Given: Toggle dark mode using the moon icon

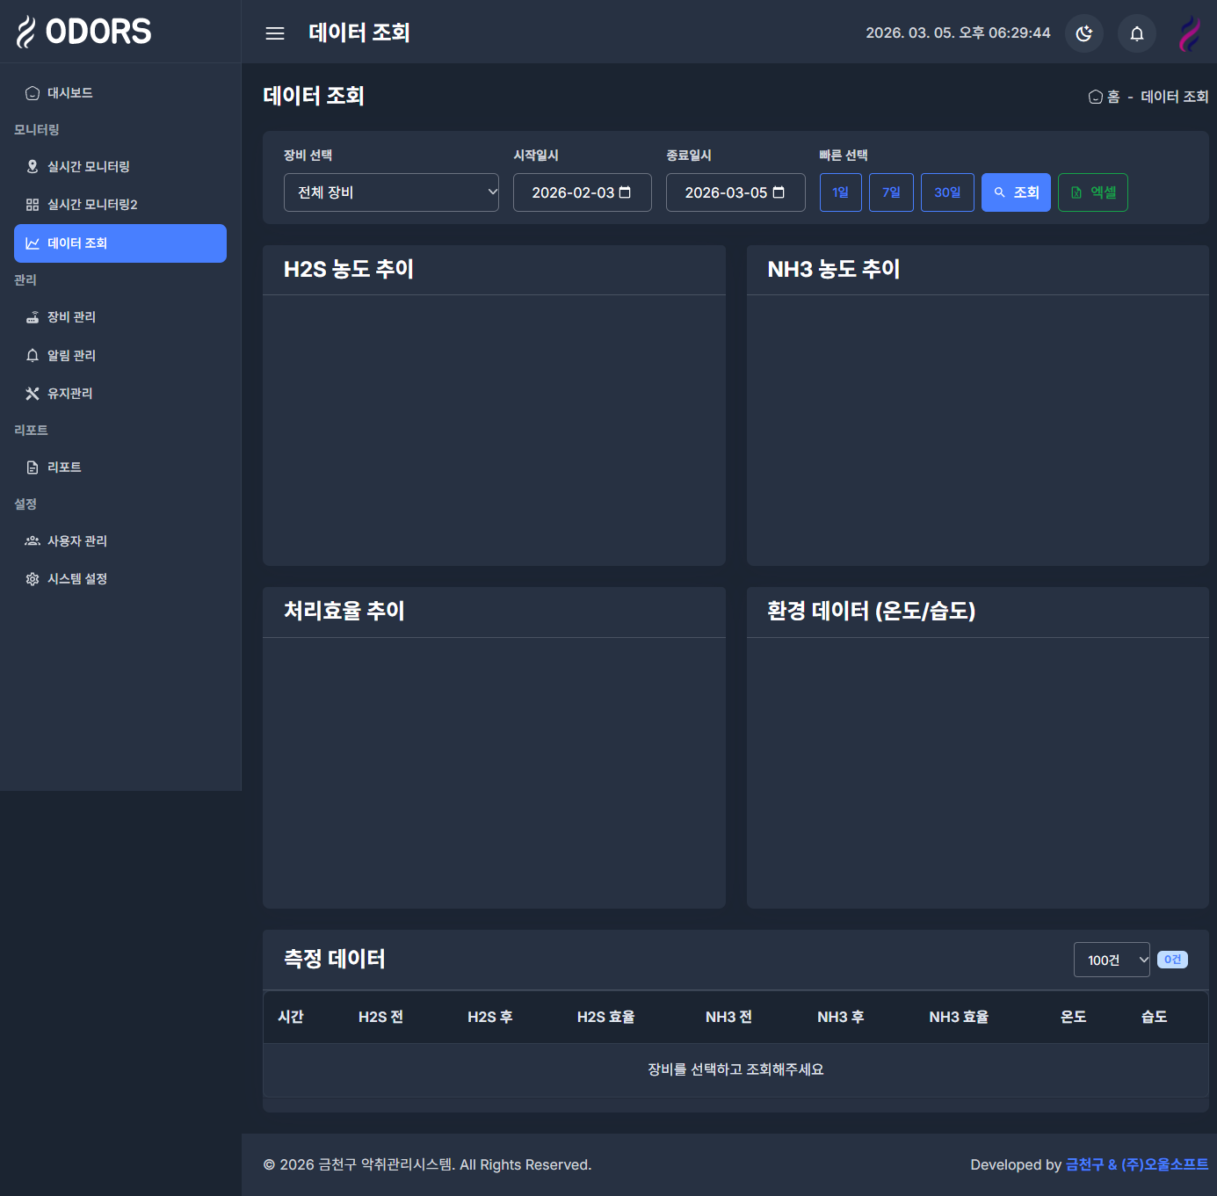Looking at the screenshot, I should point(1083,33).
